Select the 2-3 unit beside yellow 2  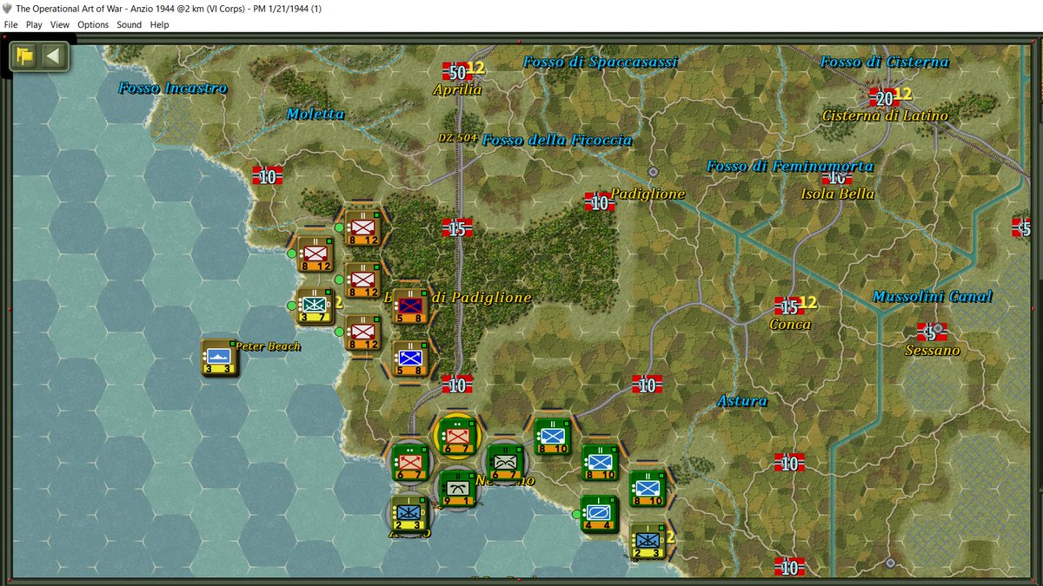tap(647, 539)
